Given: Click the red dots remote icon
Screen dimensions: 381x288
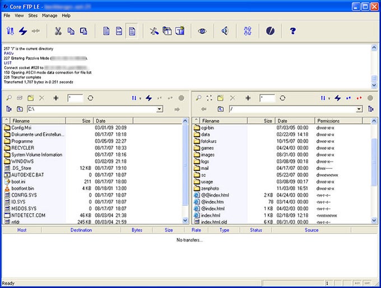Looking at the screenshot, I should pos(359,98).
